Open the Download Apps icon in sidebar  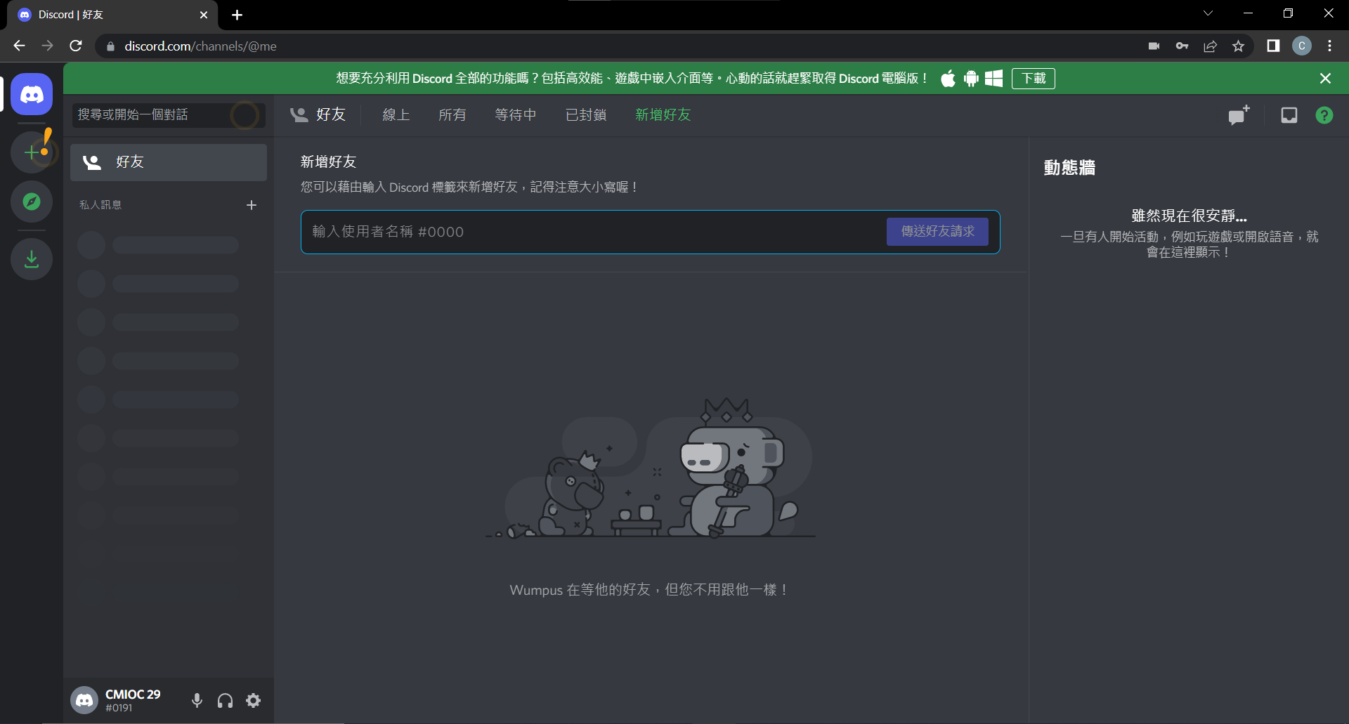(32, 259)
